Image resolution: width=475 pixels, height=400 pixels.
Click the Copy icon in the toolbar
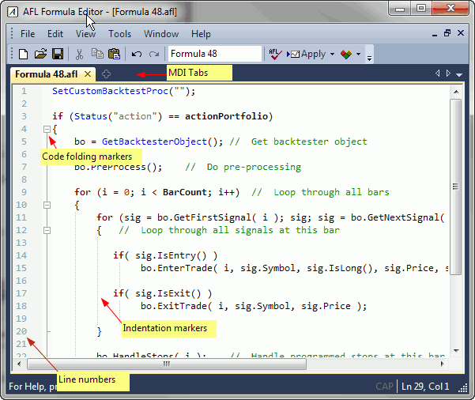(96, 55)
